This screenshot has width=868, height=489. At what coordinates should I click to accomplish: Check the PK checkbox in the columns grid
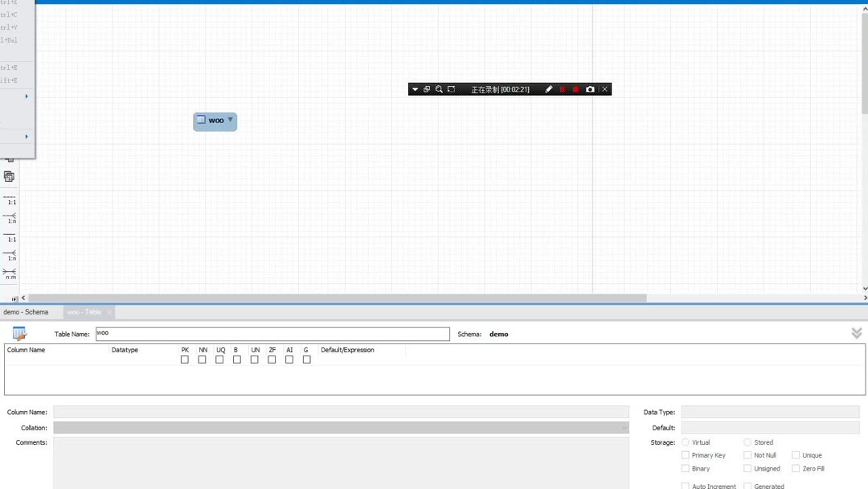pos(185,360)
